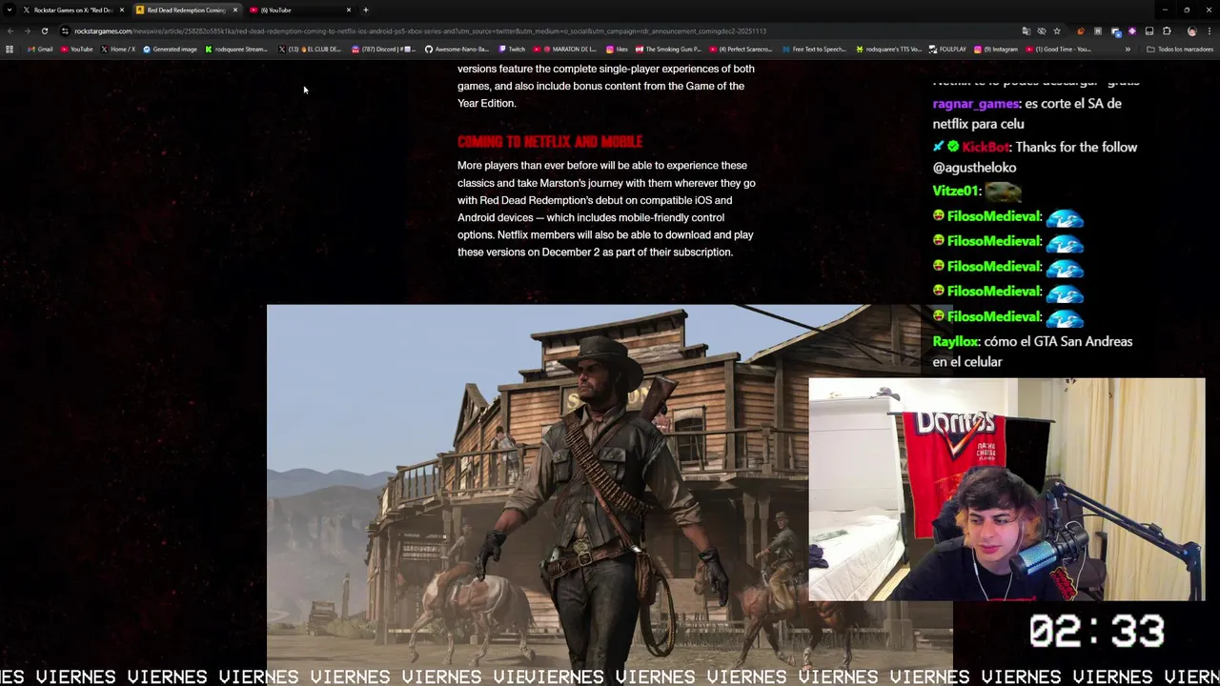Viewport: 1220px width, 686px height.
Task: Open the rodsquaree's TTS Vo bookmark
Action: coord(888,49)
